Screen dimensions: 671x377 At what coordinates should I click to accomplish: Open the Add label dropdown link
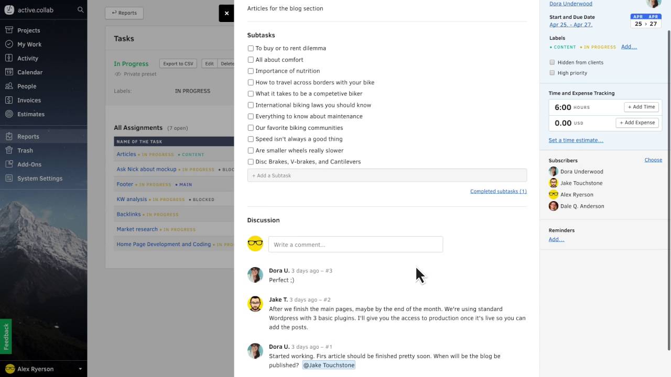pyautogui.click(x=629, y=47)
